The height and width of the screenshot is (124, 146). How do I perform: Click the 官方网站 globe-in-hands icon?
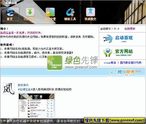coord(108,52)
